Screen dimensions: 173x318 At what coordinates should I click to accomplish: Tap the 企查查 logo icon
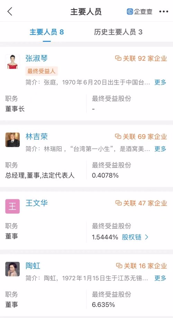(130, 11)
